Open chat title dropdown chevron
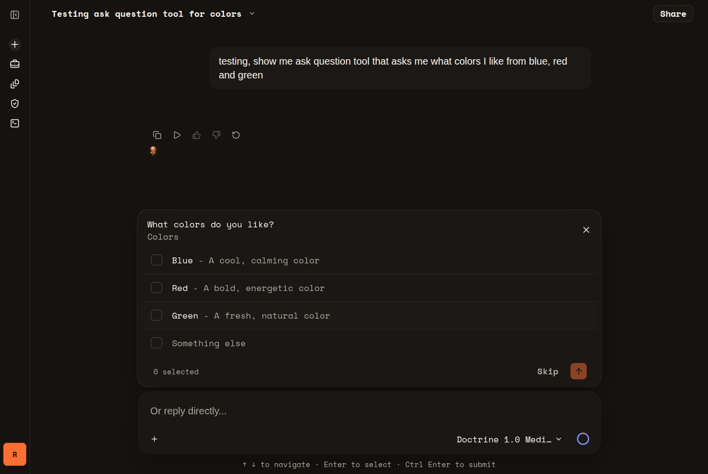The image size is (708, 474). (x=252, y=14)
